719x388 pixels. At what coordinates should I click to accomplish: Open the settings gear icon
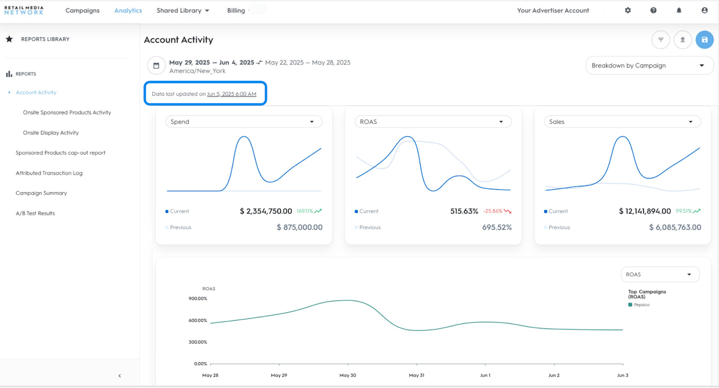click(628, 11)
